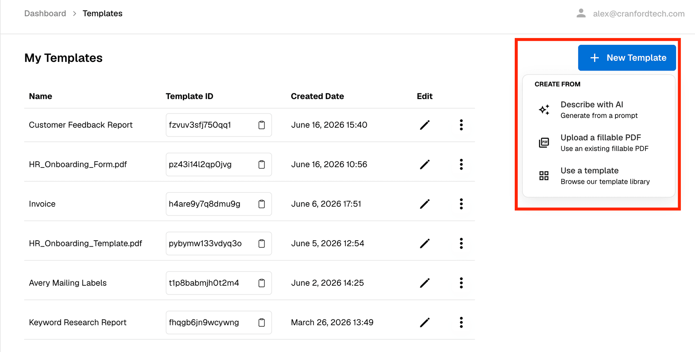Copy template ID for Customer Feedback Report
695x352 pixels.
(x=262, y=125)
